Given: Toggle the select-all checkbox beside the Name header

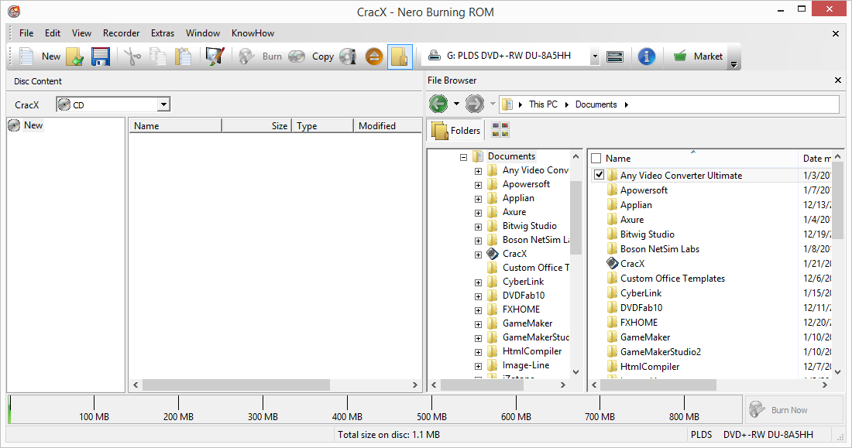Looking at the screenshot, I should (x=596, y=159).
